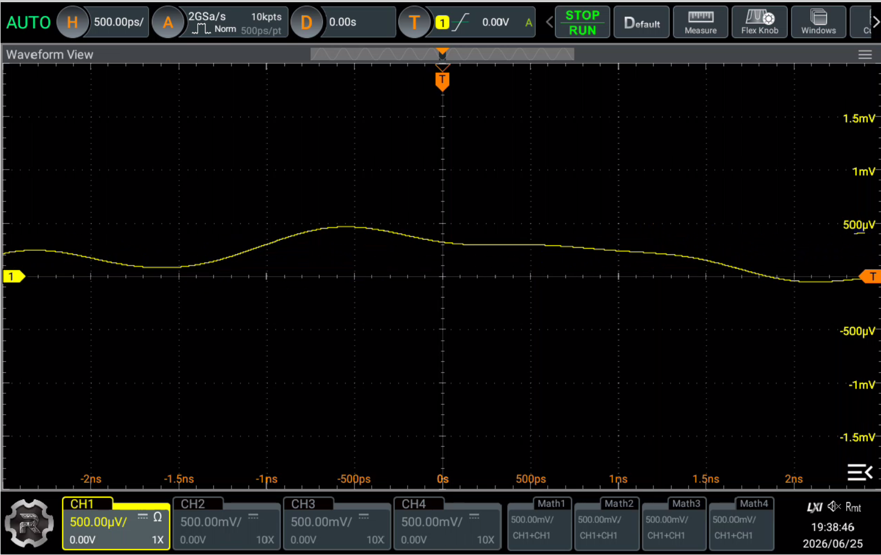Click the CH1 1X probe ratio
This screenshot has width=881, height=555.
click(158, 540)
